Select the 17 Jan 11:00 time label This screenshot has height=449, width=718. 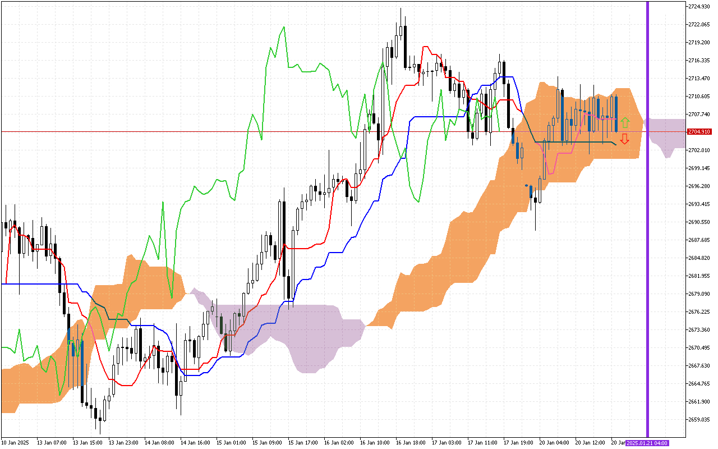click(x=482, y=443)
